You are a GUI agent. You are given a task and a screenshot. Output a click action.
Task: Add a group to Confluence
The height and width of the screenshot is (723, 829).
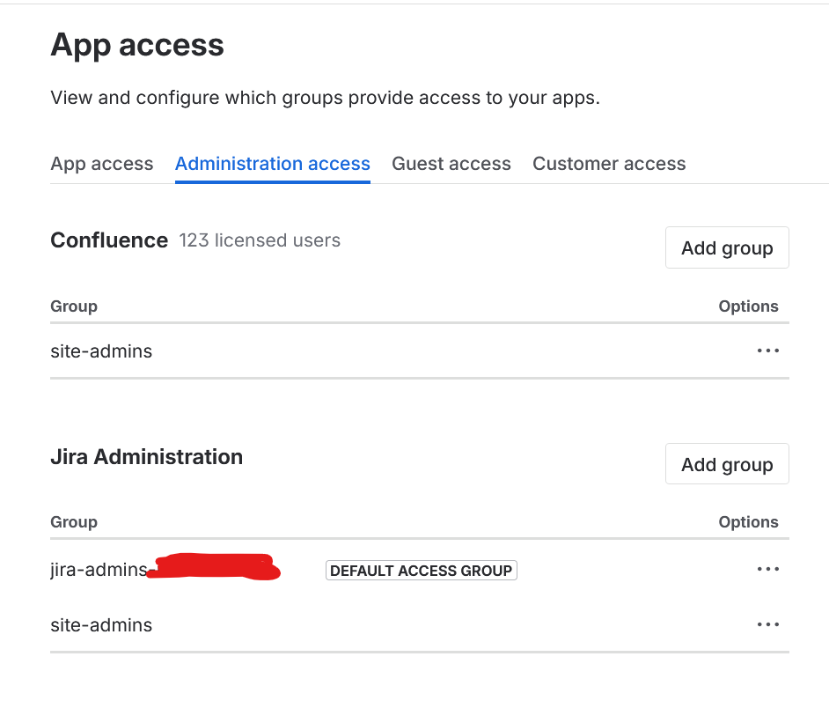click(x=727, y=247)
